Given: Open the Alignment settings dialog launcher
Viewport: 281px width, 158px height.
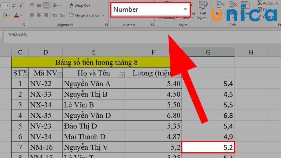Looking at the screenshot, I should [106, 25].
